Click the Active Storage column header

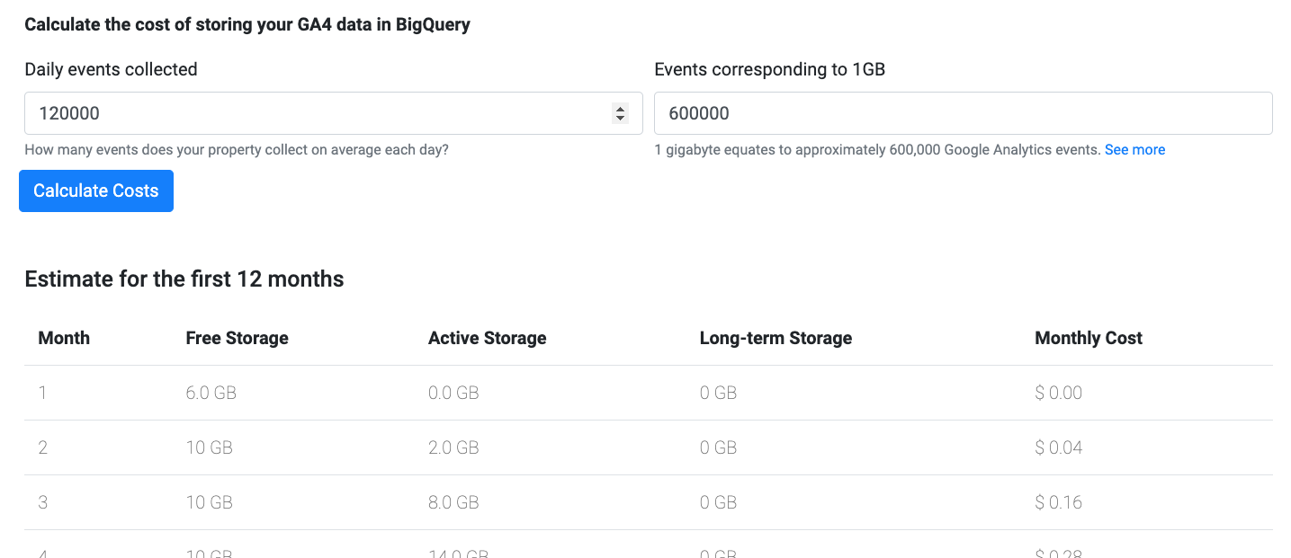487,338
